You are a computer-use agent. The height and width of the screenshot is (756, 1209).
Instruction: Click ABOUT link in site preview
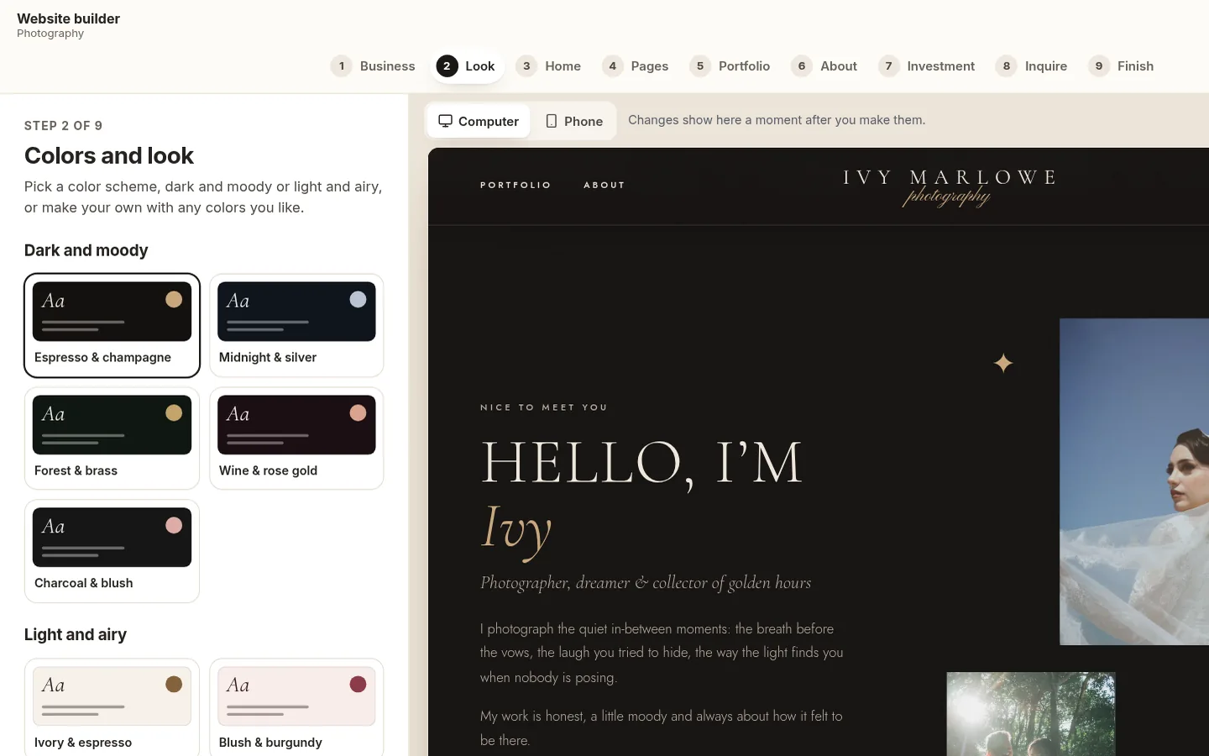coord(604,185)
